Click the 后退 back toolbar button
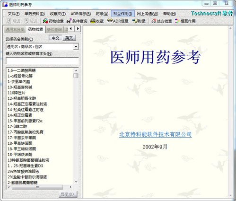 point(14,21)
